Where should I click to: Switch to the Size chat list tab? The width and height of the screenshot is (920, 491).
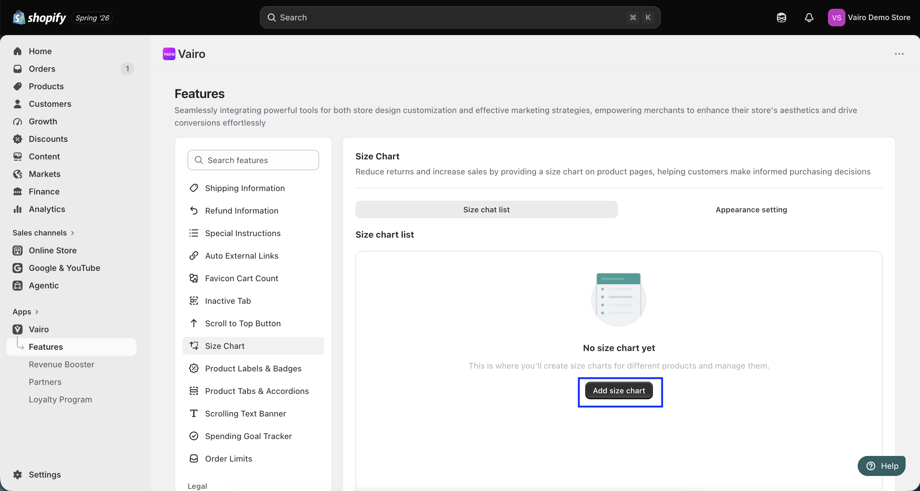[486, 209]
